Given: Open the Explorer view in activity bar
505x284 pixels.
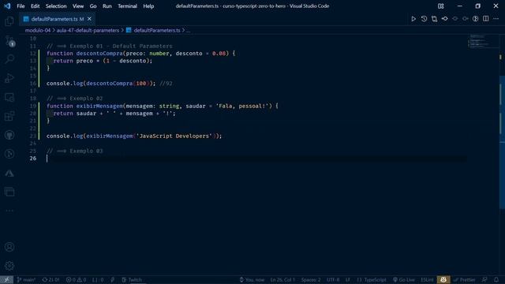Looking at the screenshot, I should click(9, 21).
